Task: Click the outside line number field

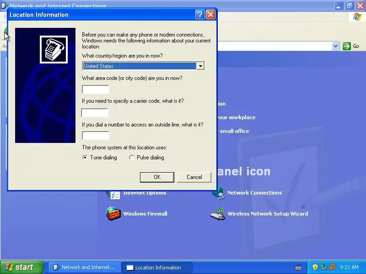Action: [x=96, y=136]
